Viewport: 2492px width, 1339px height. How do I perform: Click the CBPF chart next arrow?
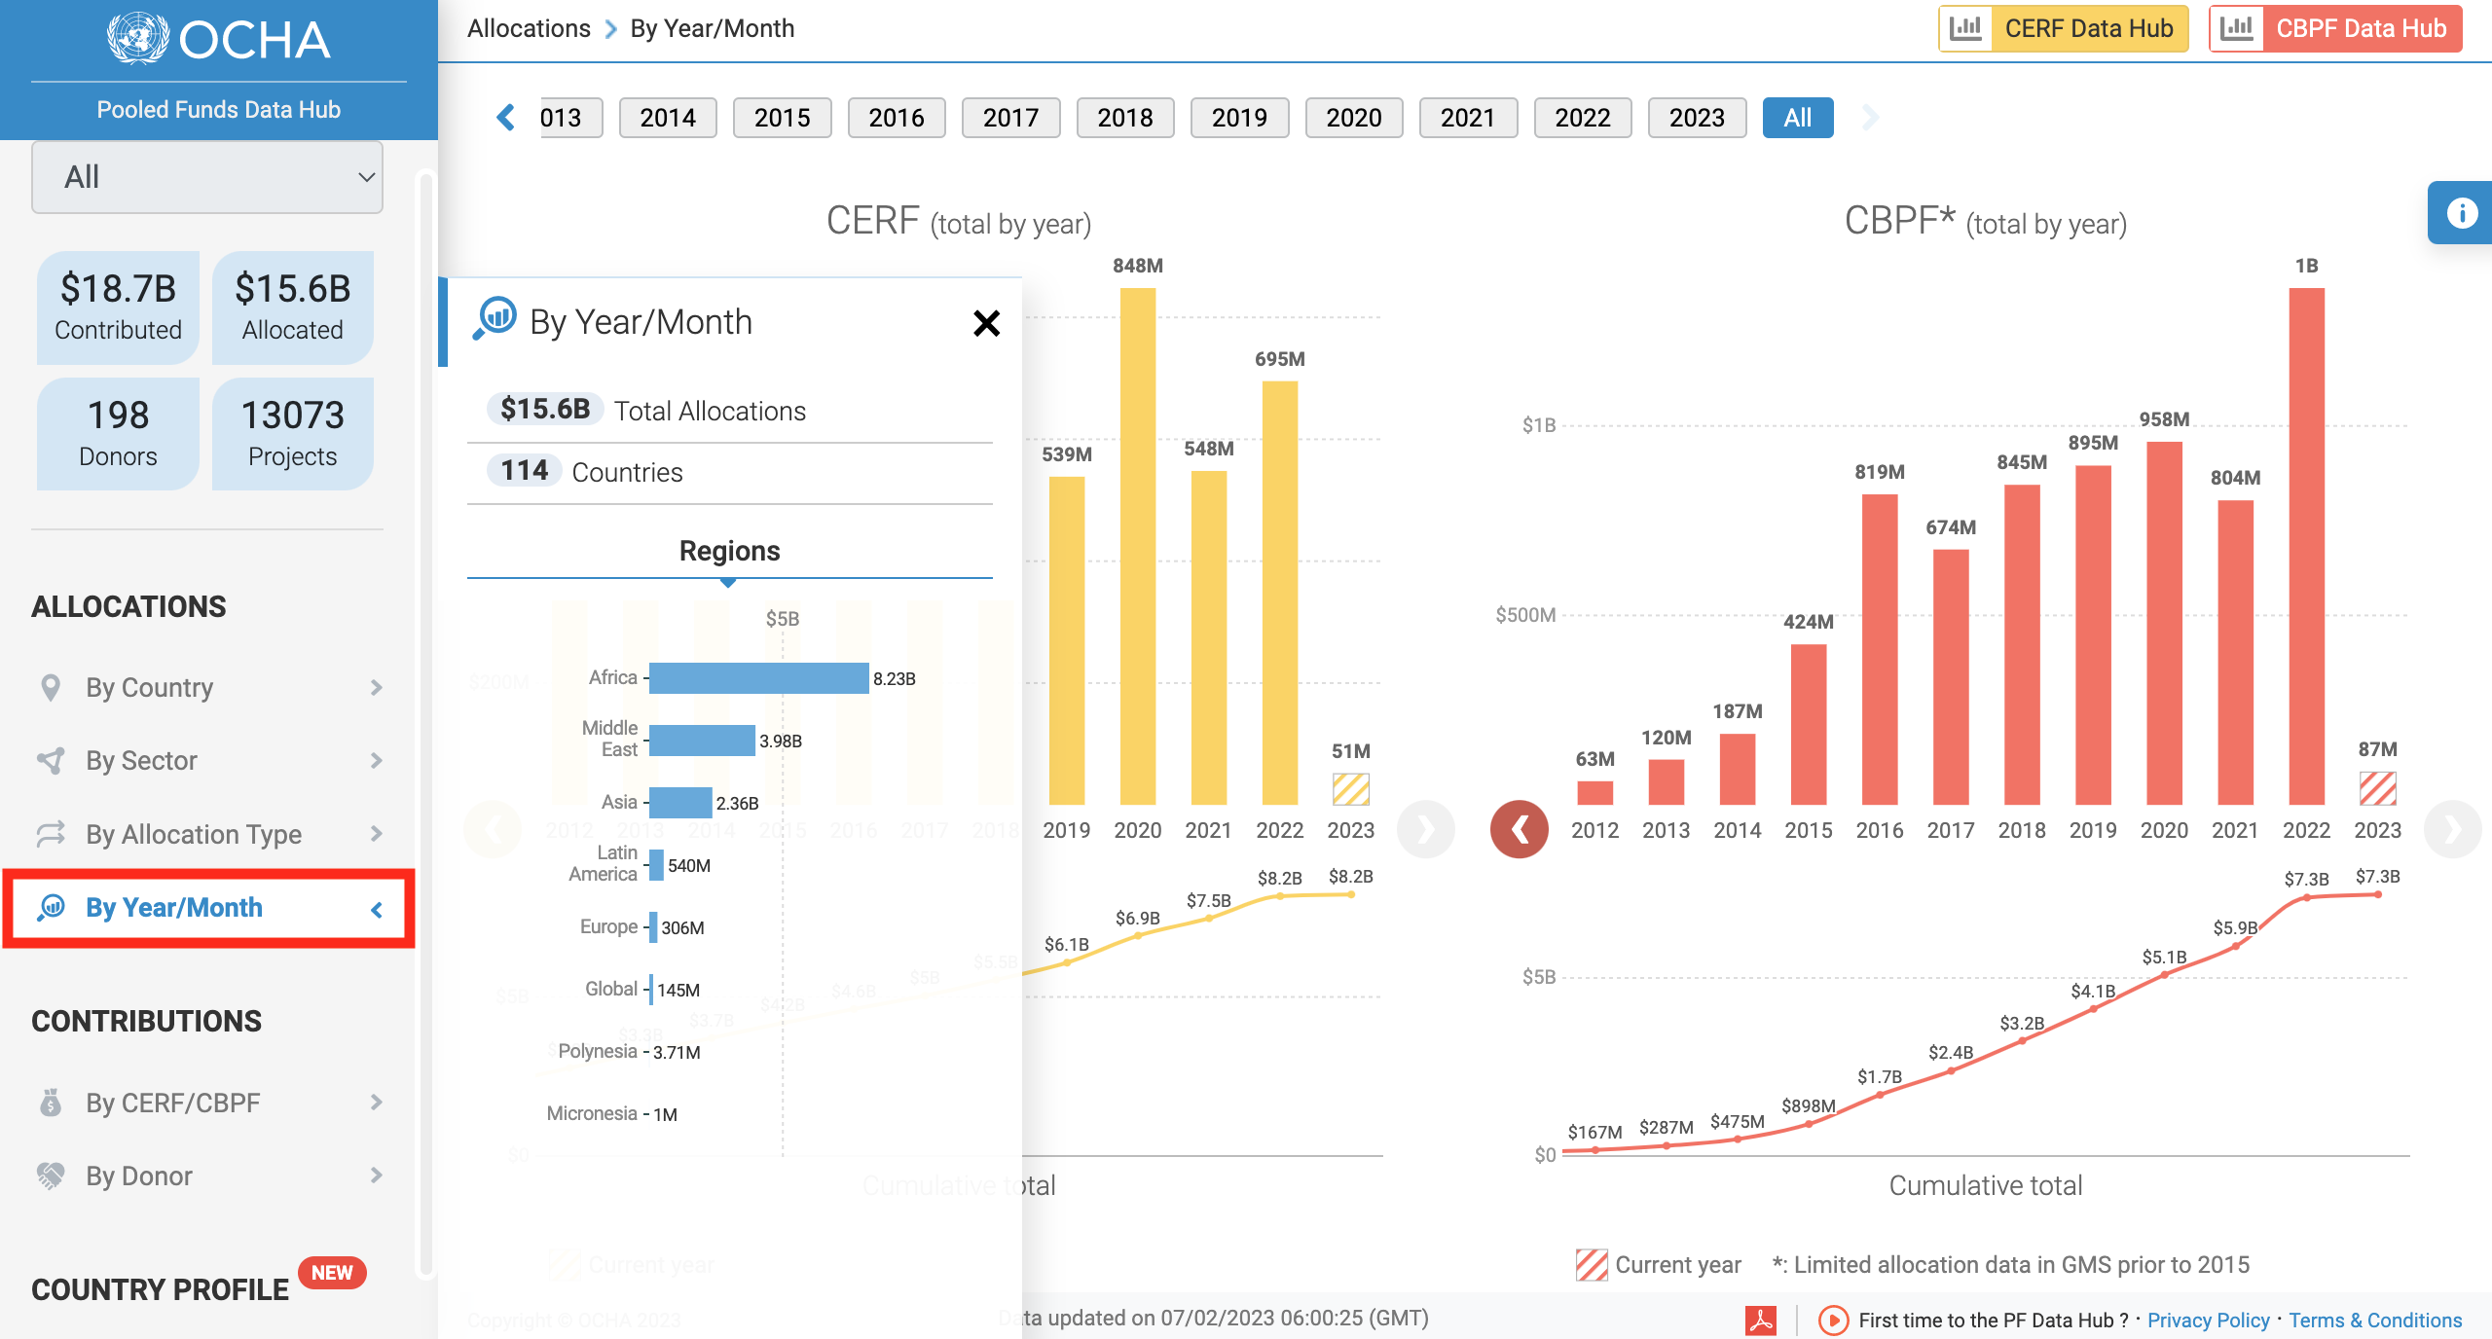pos(2452,829)
